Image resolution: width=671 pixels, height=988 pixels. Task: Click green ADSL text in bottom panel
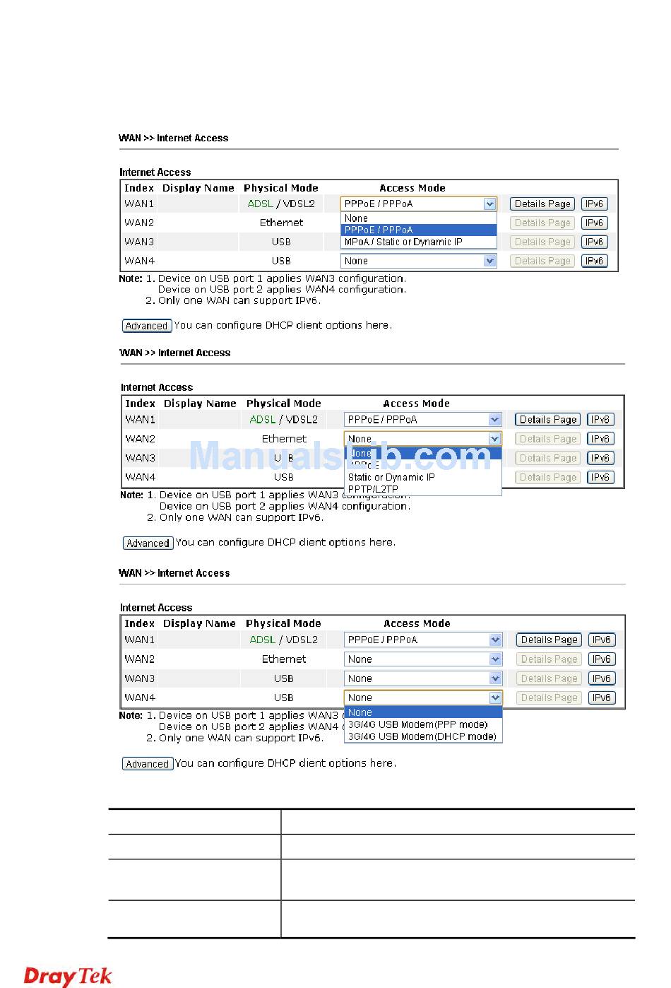coord(263,640)
